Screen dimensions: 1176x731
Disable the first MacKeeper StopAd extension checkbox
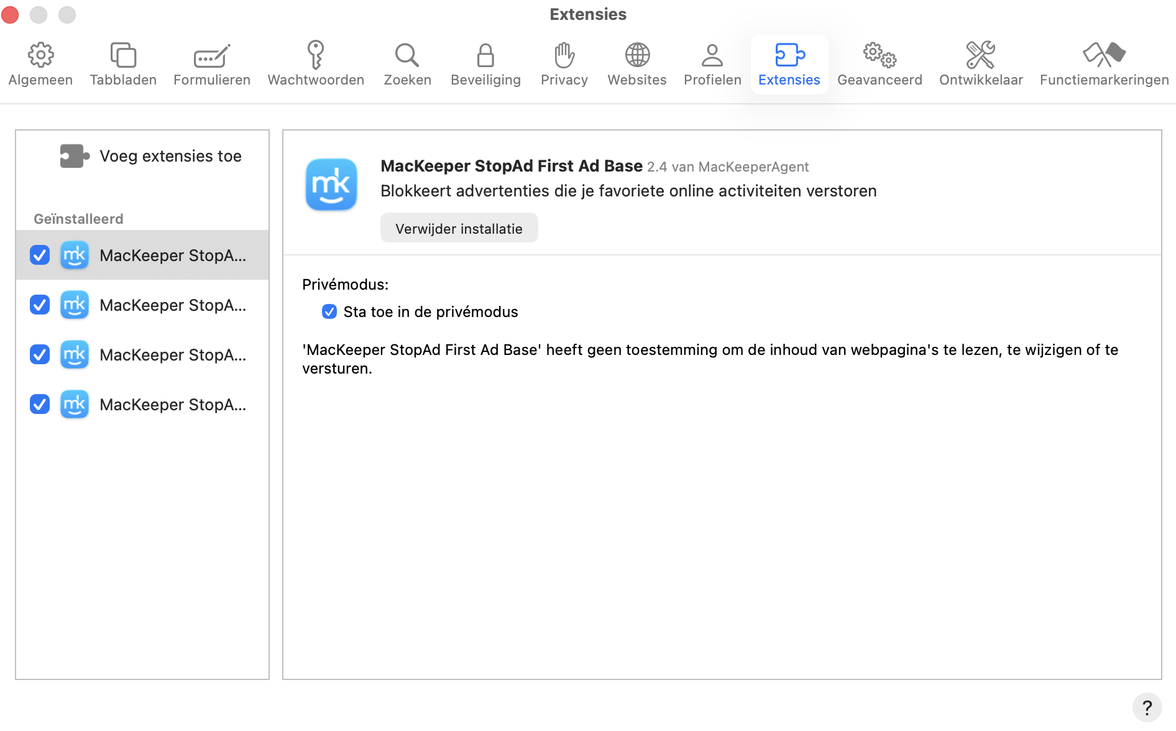coord(40,255)
